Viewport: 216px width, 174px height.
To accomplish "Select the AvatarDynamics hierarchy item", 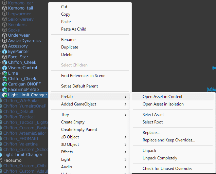I will pyautogui.click(x=24, y=41).
